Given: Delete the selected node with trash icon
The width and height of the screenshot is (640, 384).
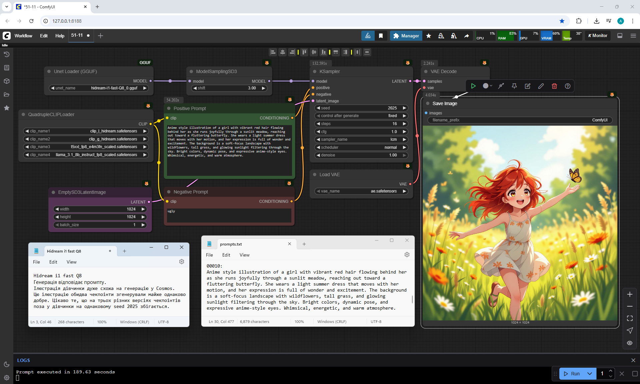Looking at the screenshot, I should pos(554,86).
